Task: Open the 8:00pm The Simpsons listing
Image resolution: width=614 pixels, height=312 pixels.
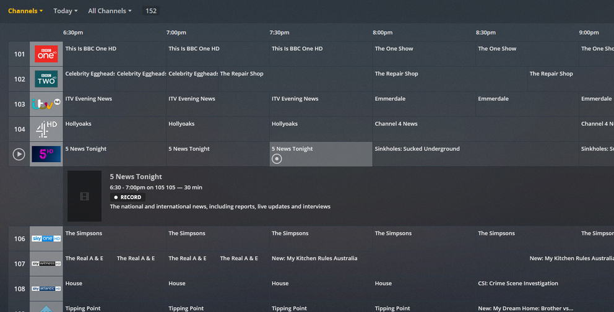Action: 424,239
